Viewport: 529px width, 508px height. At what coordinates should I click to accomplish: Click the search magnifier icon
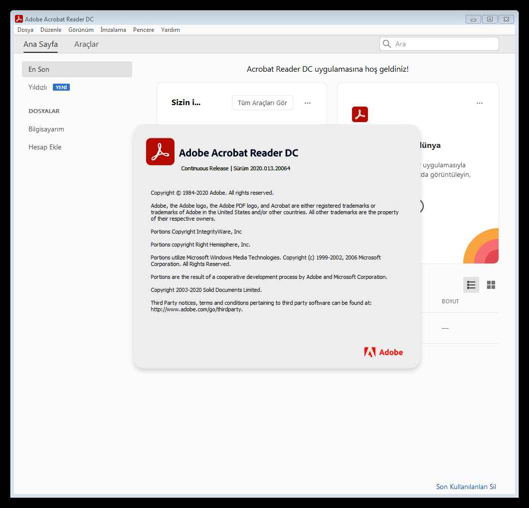pos(387,44)
